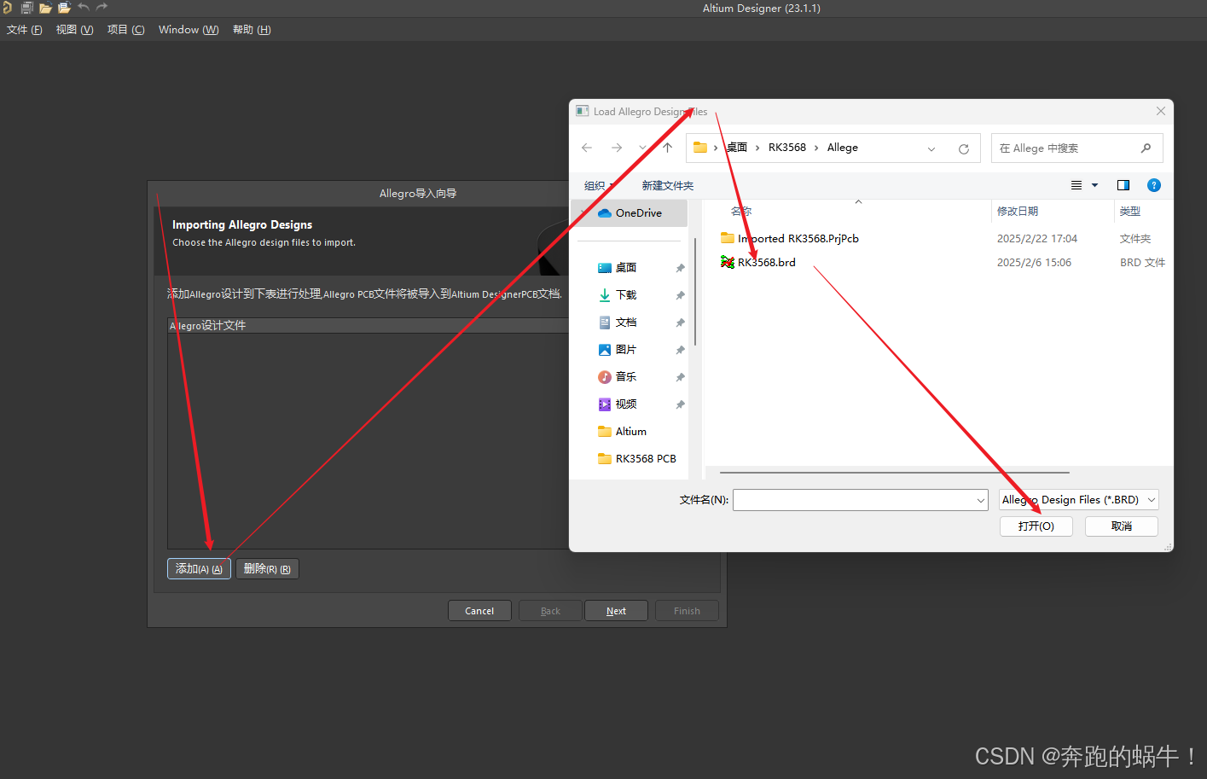
Task: Select the RK3568.brd file
Action: pos(766,263)
